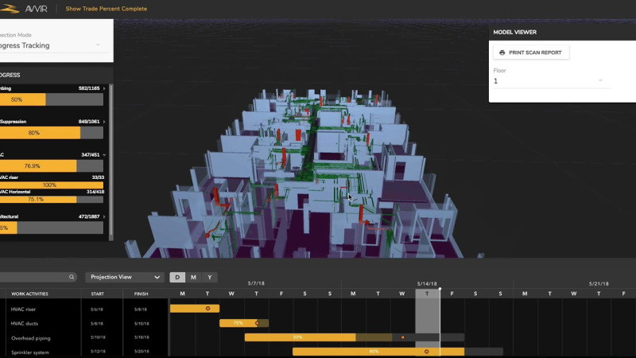
Task: Click the AVVIR logo icon
Action: [x=9, y=9]
